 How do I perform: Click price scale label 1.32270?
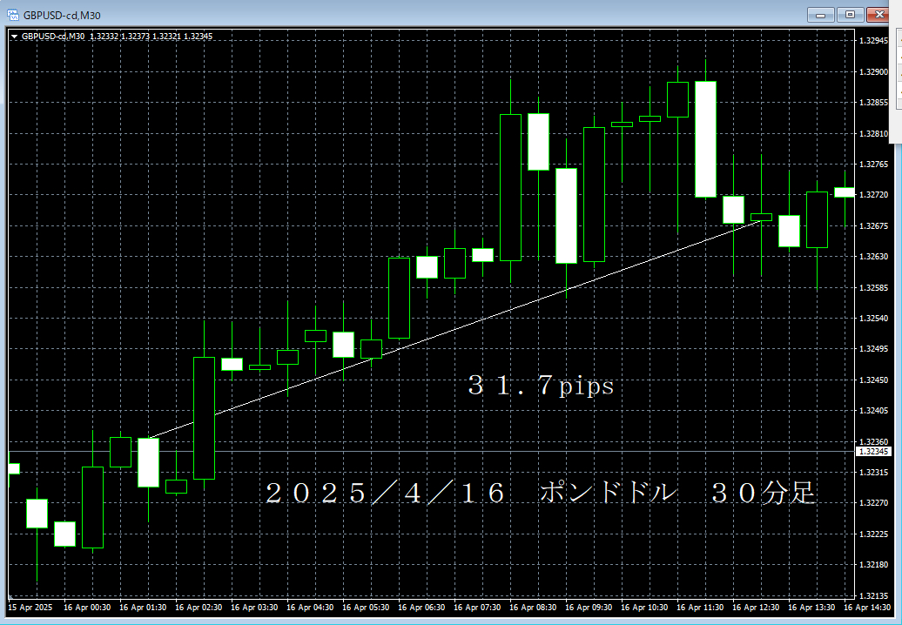tap(873, 503)
